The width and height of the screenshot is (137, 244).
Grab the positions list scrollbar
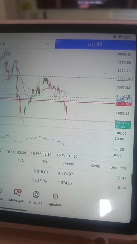[132, 180]
